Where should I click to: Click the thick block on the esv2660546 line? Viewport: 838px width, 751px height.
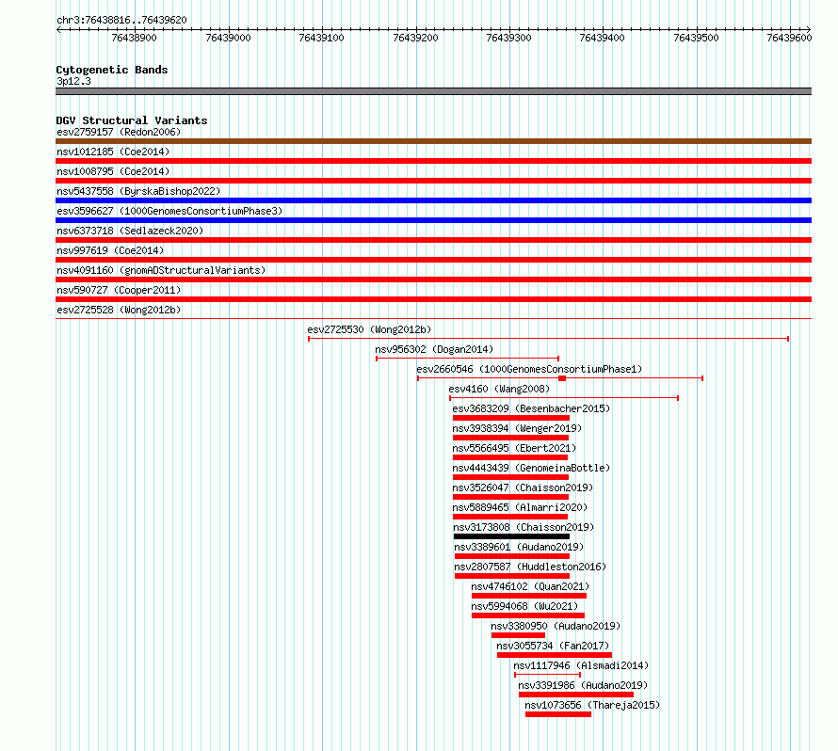point(562,378)
